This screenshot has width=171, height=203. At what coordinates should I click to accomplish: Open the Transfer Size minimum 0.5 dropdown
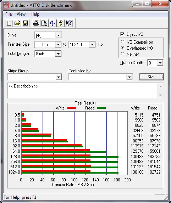[x=58, y=45]
